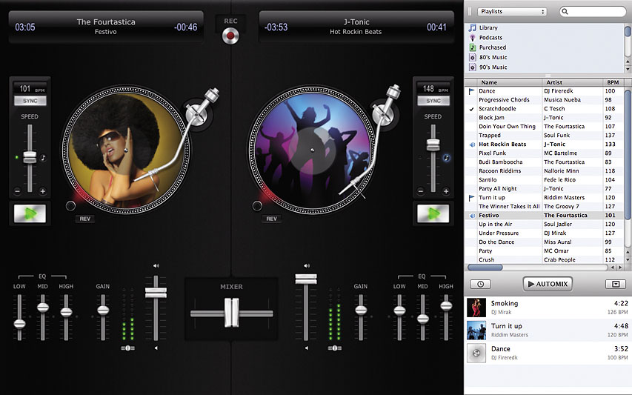This screenshot has width=632, height=395.
Task: Click the left deck speed minus icon
Action: pyautogui.click(x=17, y=191)
